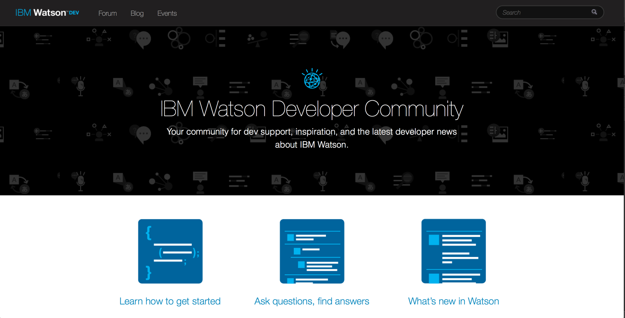The width and height of the screenshot is (625, 318).
Task: Open the Blog menu item
Action: click(137, 13)
